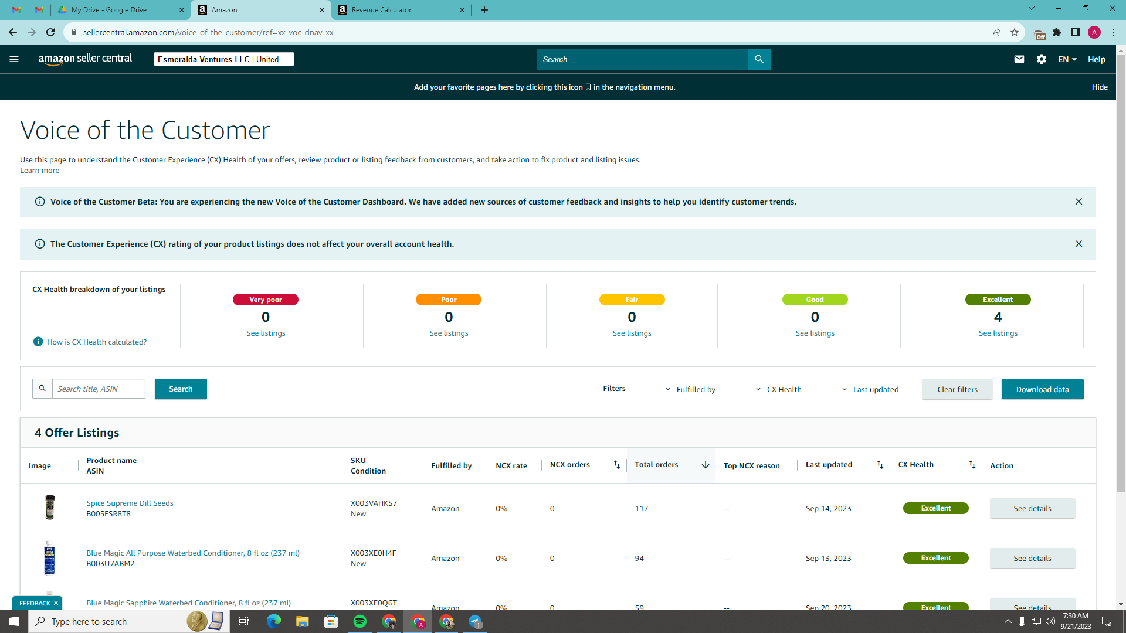Launch Spotify from the taskbar

[360, 621]
